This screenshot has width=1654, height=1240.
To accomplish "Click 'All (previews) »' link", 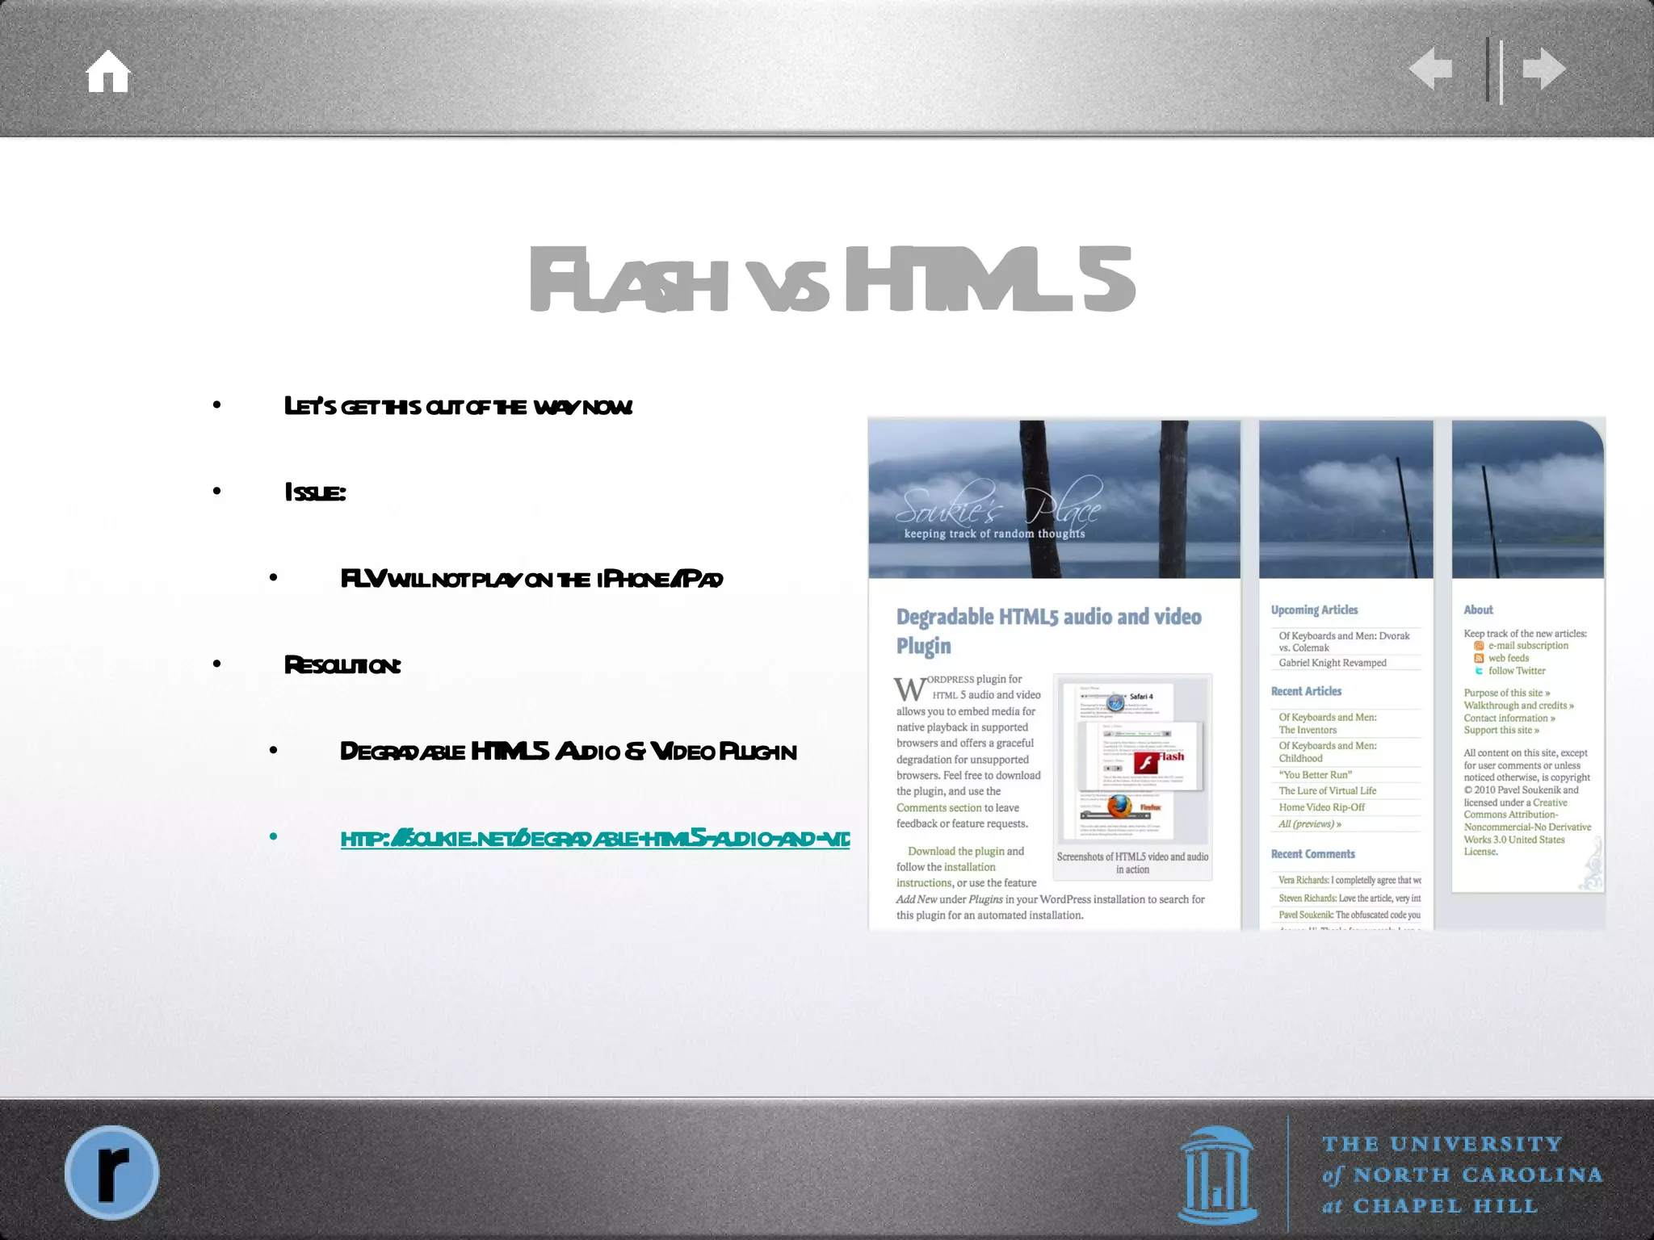I will click(1310, 823).
